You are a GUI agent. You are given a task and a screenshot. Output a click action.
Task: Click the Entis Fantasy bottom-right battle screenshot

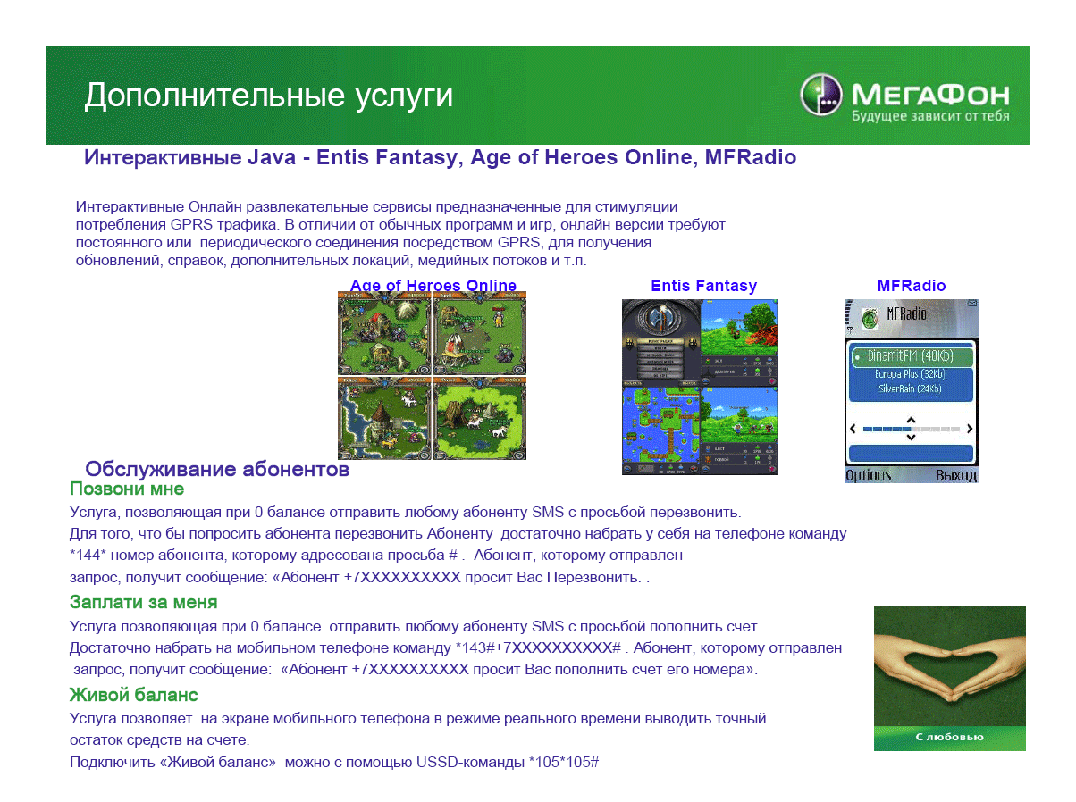click(x=739, y=430)
